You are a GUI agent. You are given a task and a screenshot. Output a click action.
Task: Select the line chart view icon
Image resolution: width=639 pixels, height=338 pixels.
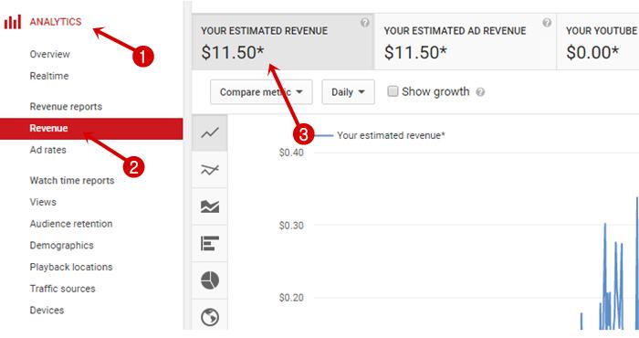210,133
